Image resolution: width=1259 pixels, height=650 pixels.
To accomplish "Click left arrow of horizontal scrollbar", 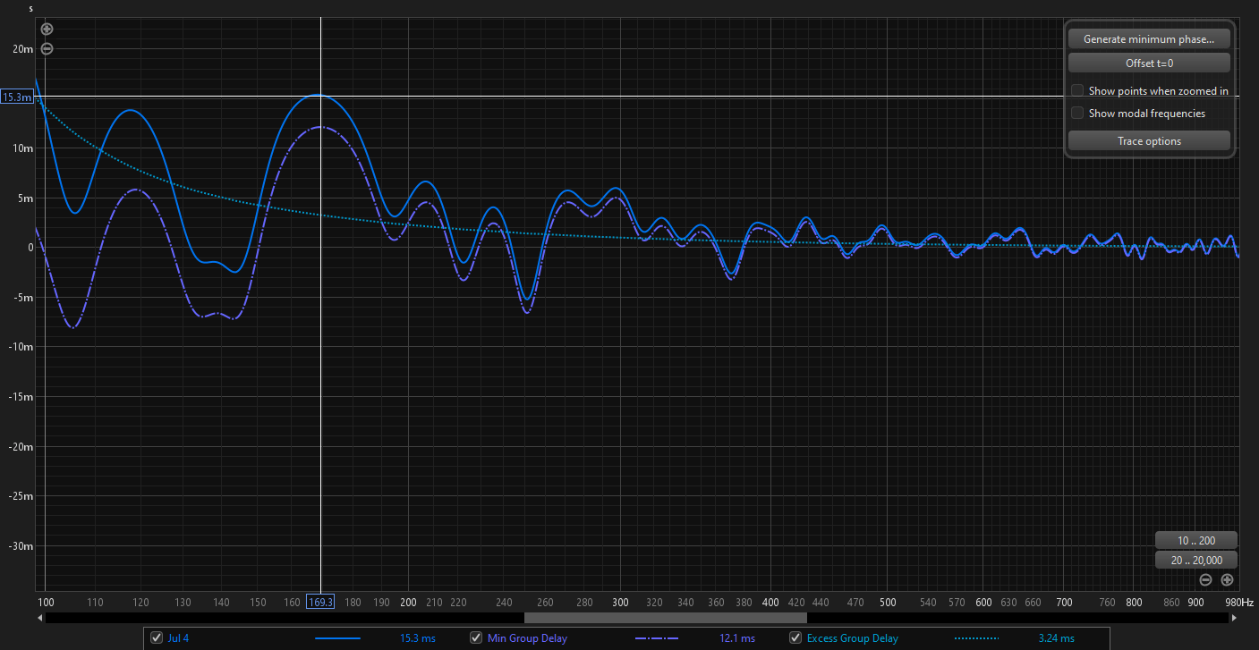I will (40, 618).
